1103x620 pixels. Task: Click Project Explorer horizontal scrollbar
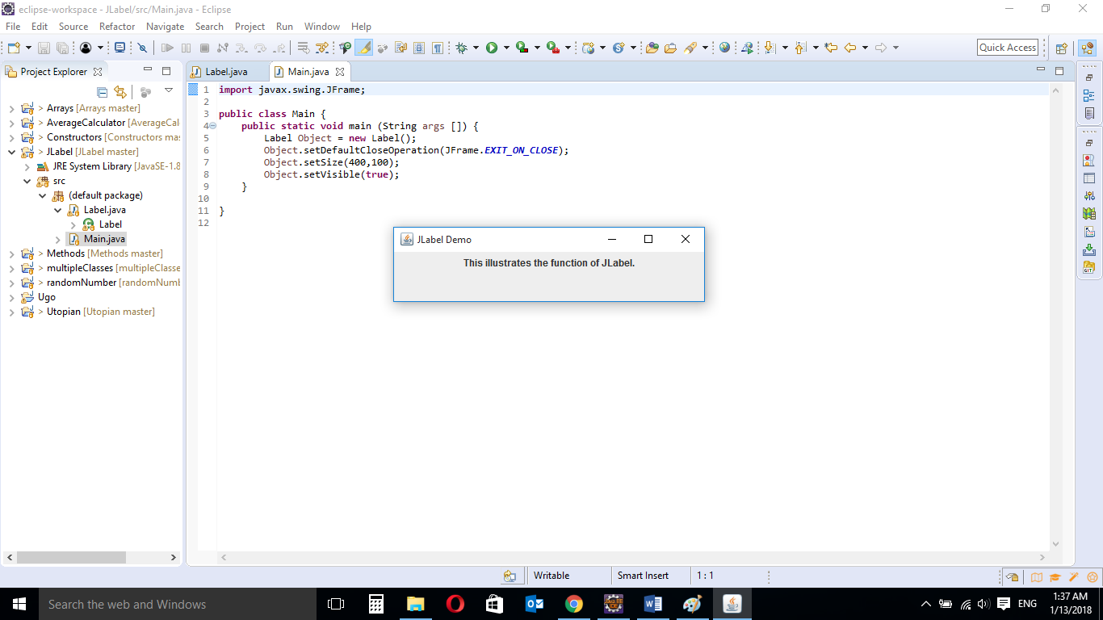pos(71,558)
